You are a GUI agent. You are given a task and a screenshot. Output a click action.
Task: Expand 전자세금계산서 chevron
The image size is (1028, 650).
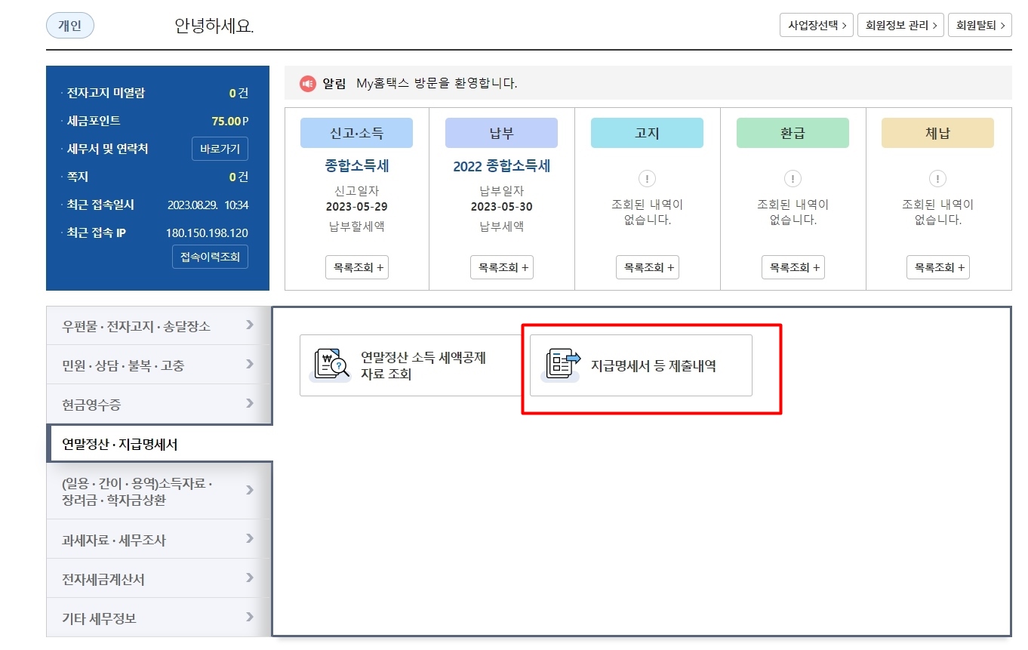pyautogui.click(x=250, y=578)
